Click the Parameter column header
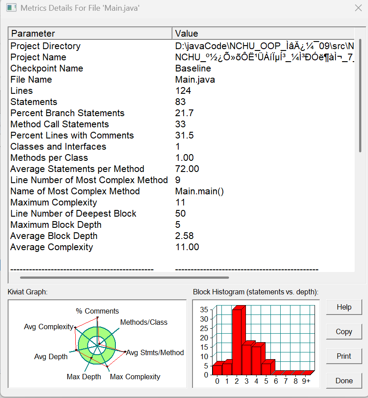368x398 pixels. click(90, 33)
